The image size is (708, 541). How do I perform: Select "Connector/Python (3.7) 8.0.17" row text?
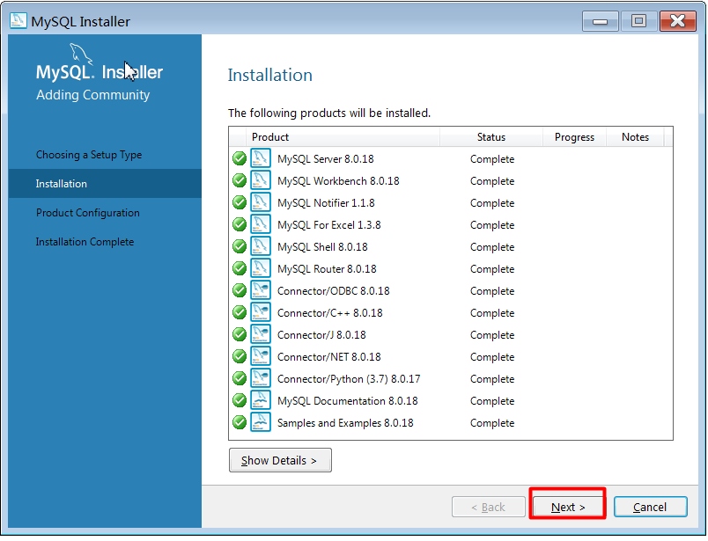[x=349, y=379]
